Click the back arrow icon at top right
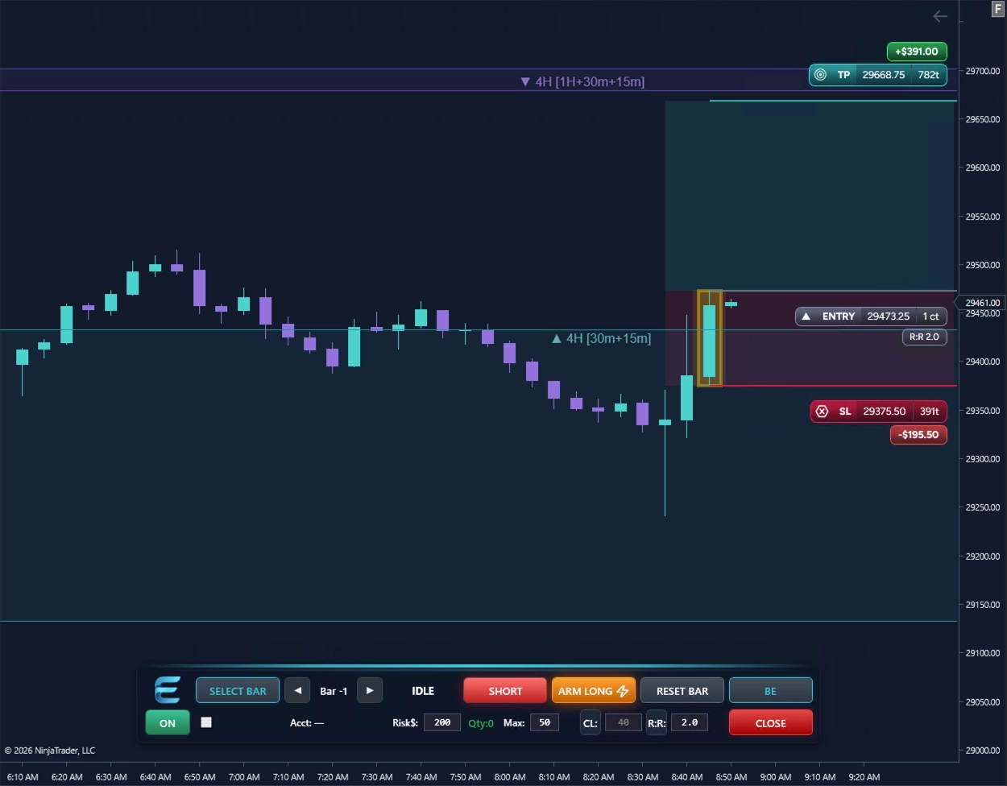The height and width of the screenshot is (786, 1007). click(x=940, y=16)
